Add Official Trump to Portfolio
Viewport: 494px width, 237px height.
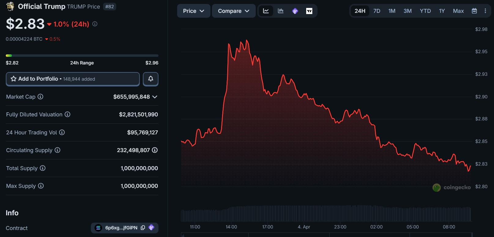point(73,79)
